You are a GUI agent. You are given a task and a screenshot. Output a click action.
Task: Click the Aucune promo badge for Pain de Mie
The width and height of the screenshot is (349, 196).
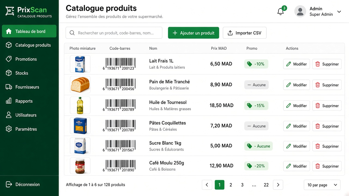tap(256, 85)
